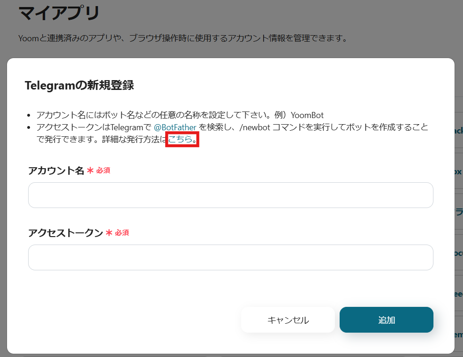Screen dimensions: 463x357
Task: Focus the アカウント名 input field
Action: coord(231,195)
